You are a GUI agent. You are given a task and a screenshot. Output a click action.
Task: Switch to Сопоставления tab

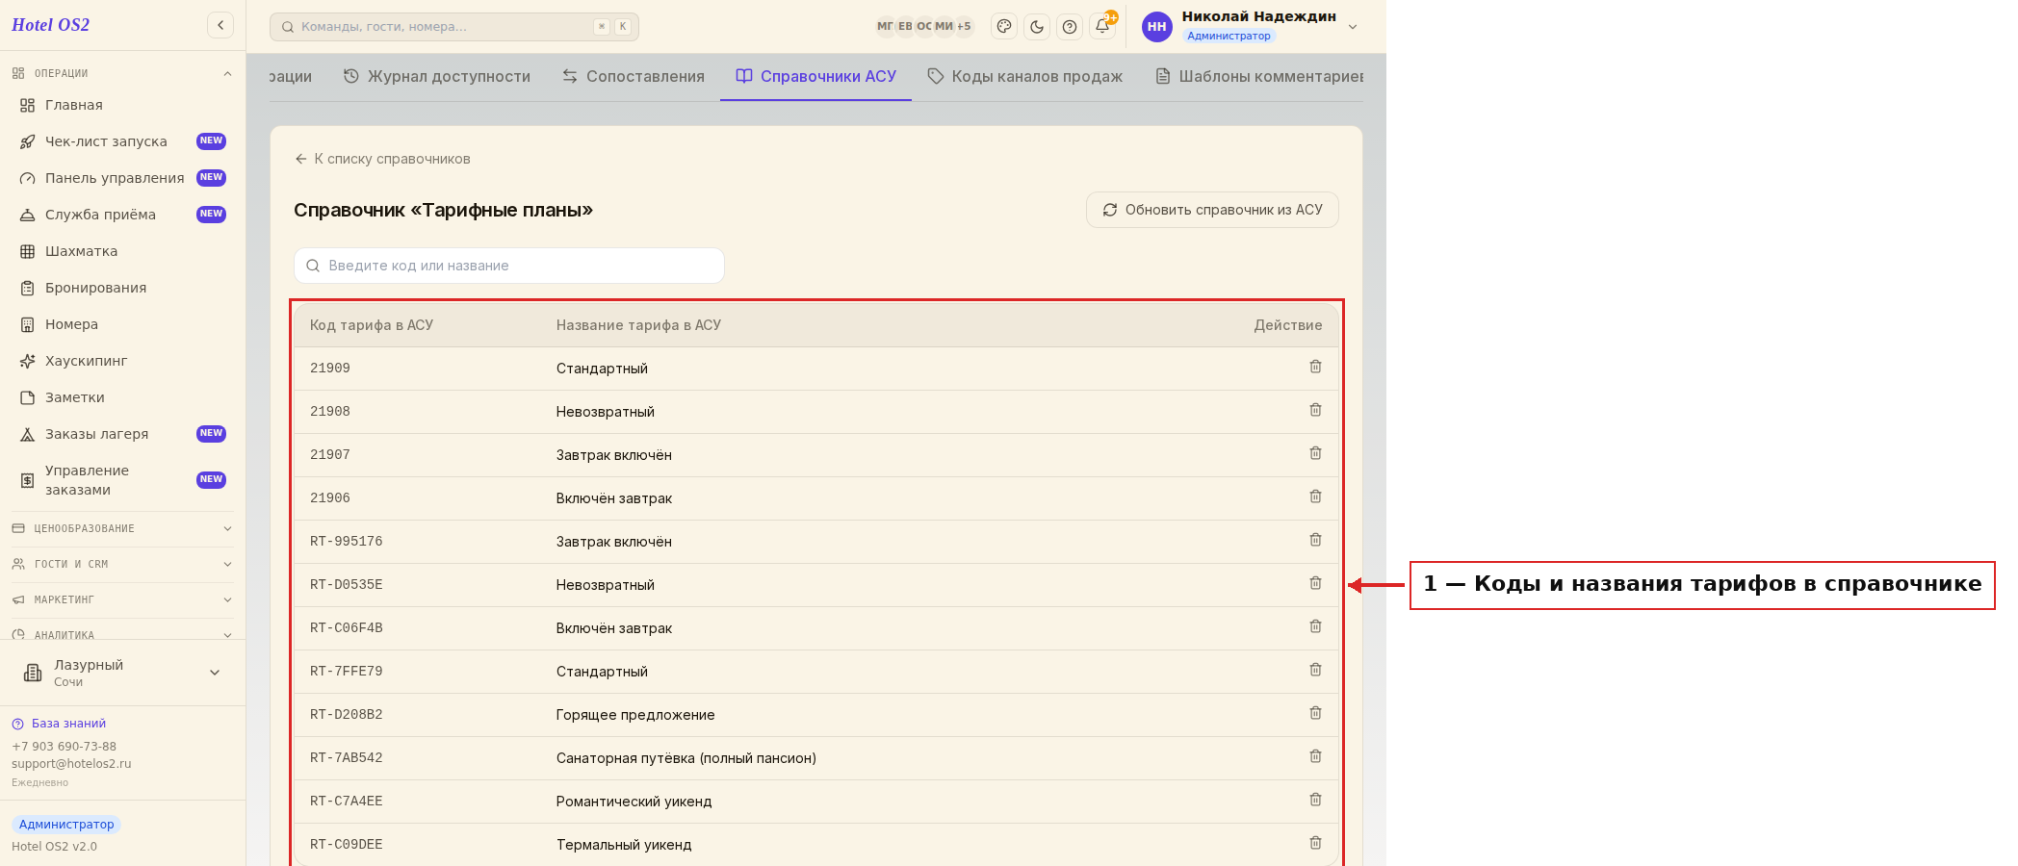click(x=634, y=76)
